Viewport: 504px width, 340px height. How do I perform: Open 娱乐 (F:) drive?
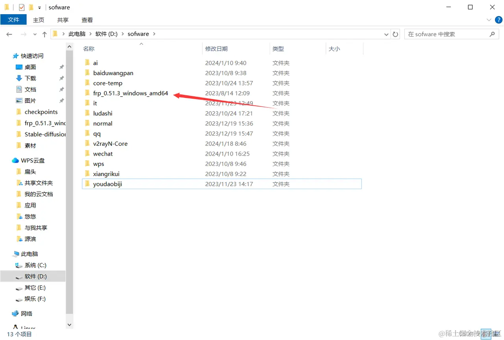[x=35, y=299]
